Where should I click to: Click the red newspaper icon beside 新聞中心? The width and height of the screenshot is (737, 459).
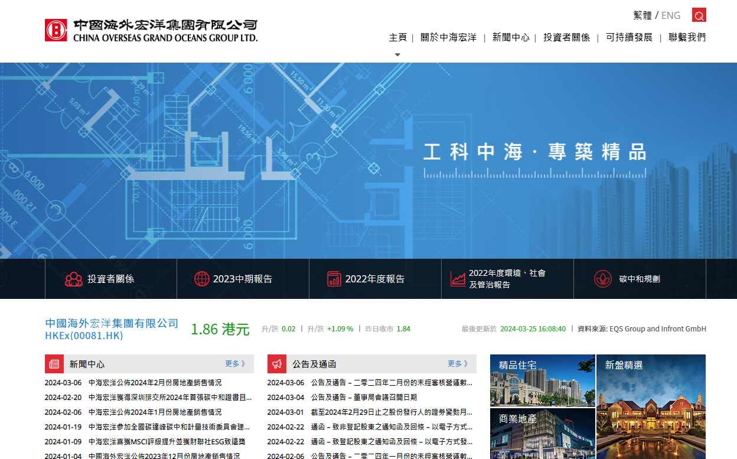coord(54,364)
